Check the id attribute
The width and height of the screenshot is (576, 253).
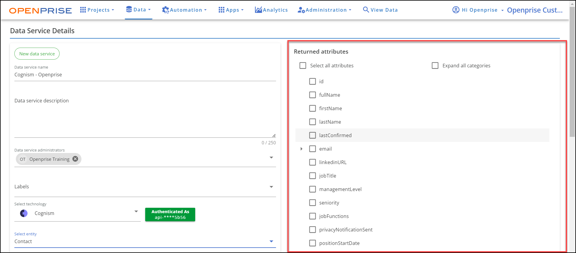point(313,81)
